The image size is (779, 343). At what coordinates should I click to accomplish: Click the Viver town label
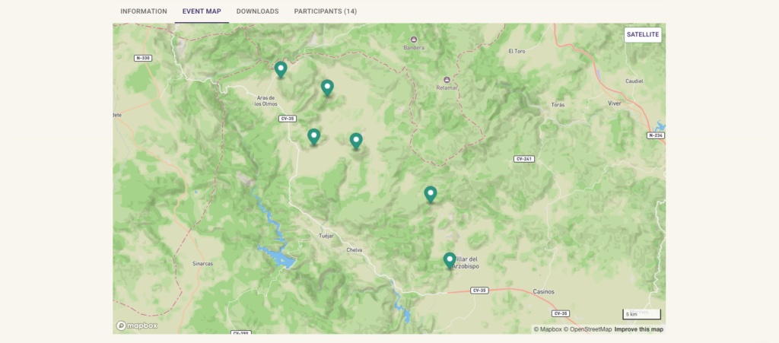point(615,103)
